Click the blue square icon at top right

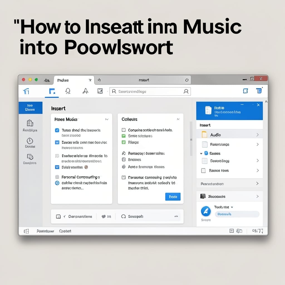coord(245,91)
